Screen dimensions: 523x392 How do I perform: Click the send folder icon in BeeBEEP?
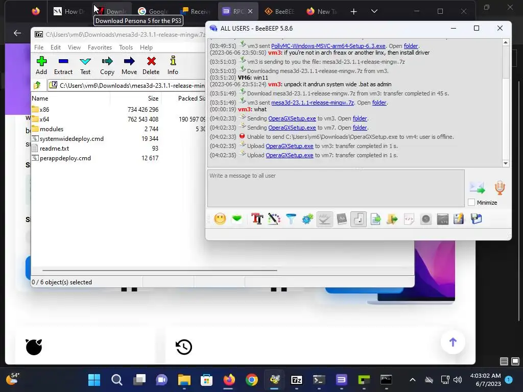click(392, 219)
